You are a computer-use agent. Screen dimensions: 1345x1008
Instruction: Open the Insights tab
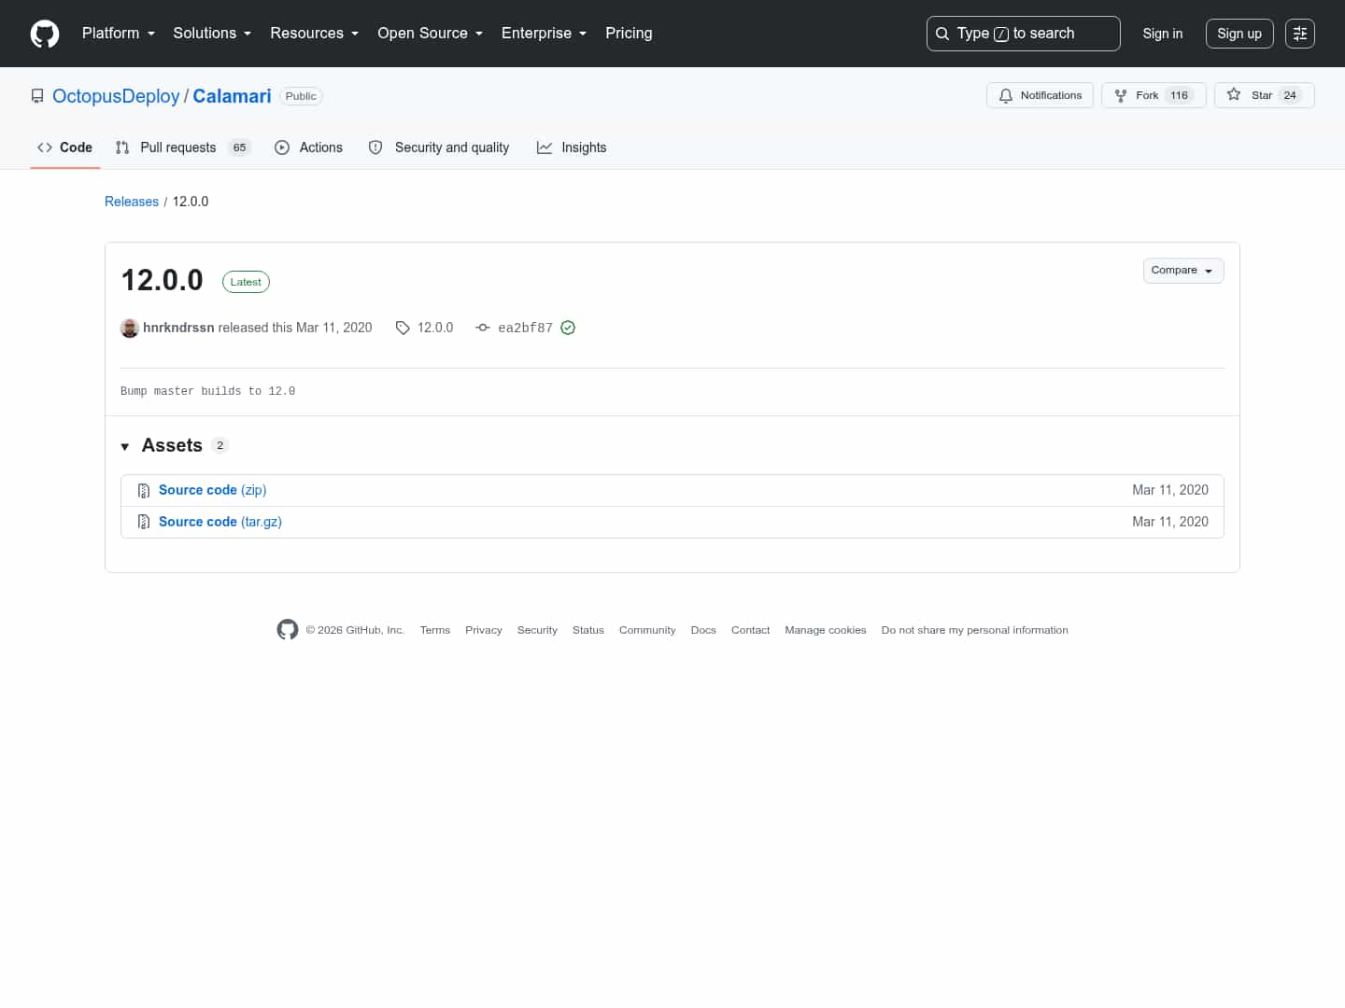coord(572,147)
